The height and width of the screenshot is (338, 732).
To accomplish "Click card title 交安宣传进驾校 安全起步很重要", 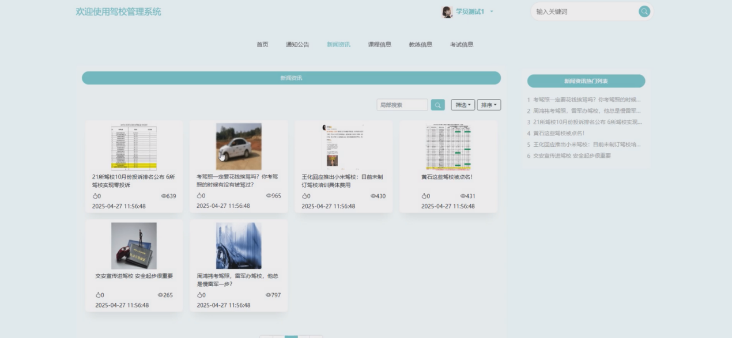I will click(134, 276).
